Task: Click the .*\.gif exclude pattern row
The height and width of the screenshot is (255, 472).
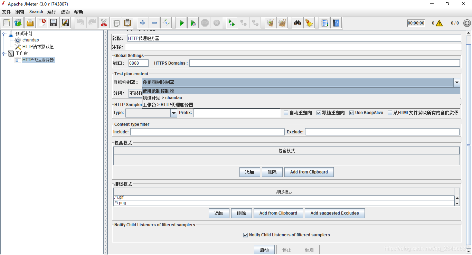Action: (x=284, y=198)
